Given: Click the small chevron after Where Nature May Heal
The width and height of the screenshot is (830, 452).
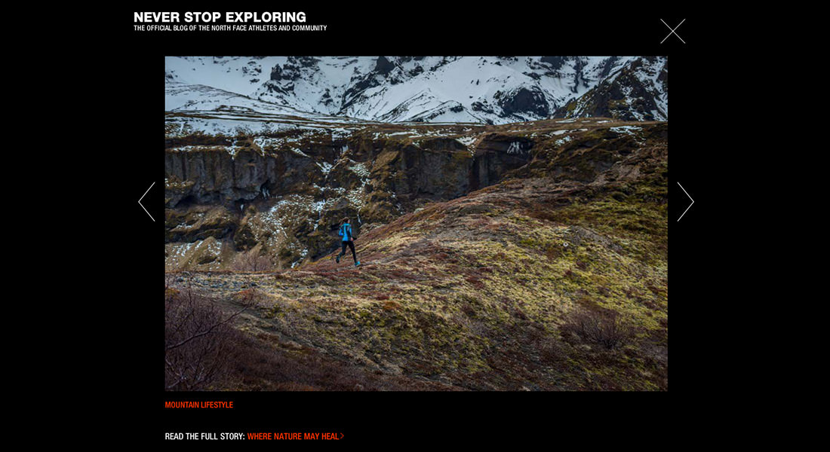Looking at the screenshot, I should 342,436.
